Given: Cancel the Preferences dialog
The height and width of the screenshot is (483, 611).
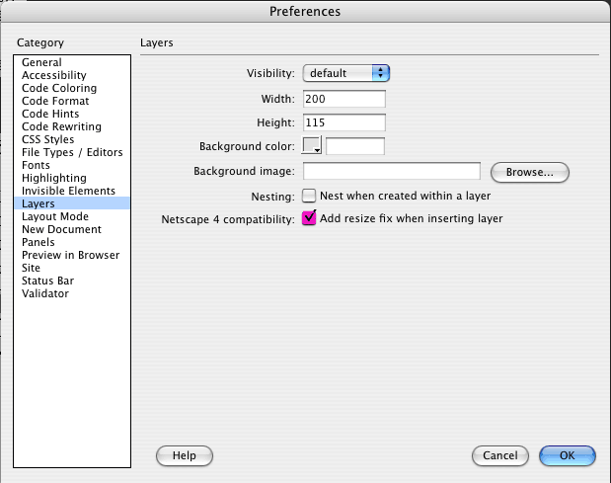Looking at the screenshot, I should (499, 455).
